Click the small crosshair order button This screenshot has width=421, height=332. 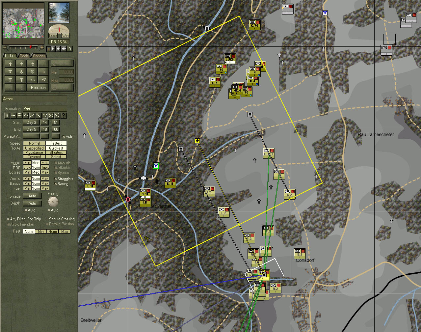[x=44, y=64]
